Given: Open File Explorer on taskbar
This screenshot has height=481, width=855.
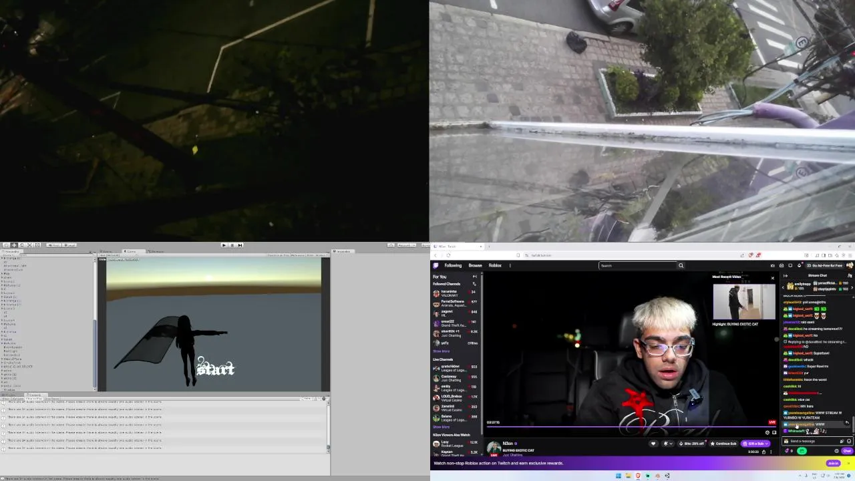Looking at the screenshot, I should [x=628, y=476].
